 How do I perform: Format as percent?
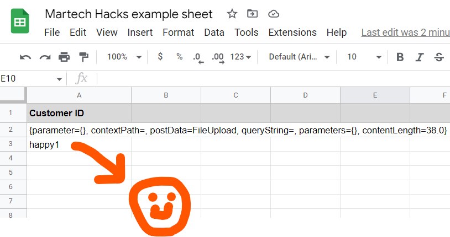click(179, 56)
